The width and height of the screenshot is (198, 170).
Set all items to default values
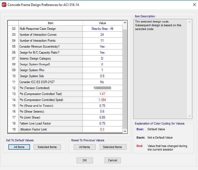[x=19, y=147]
